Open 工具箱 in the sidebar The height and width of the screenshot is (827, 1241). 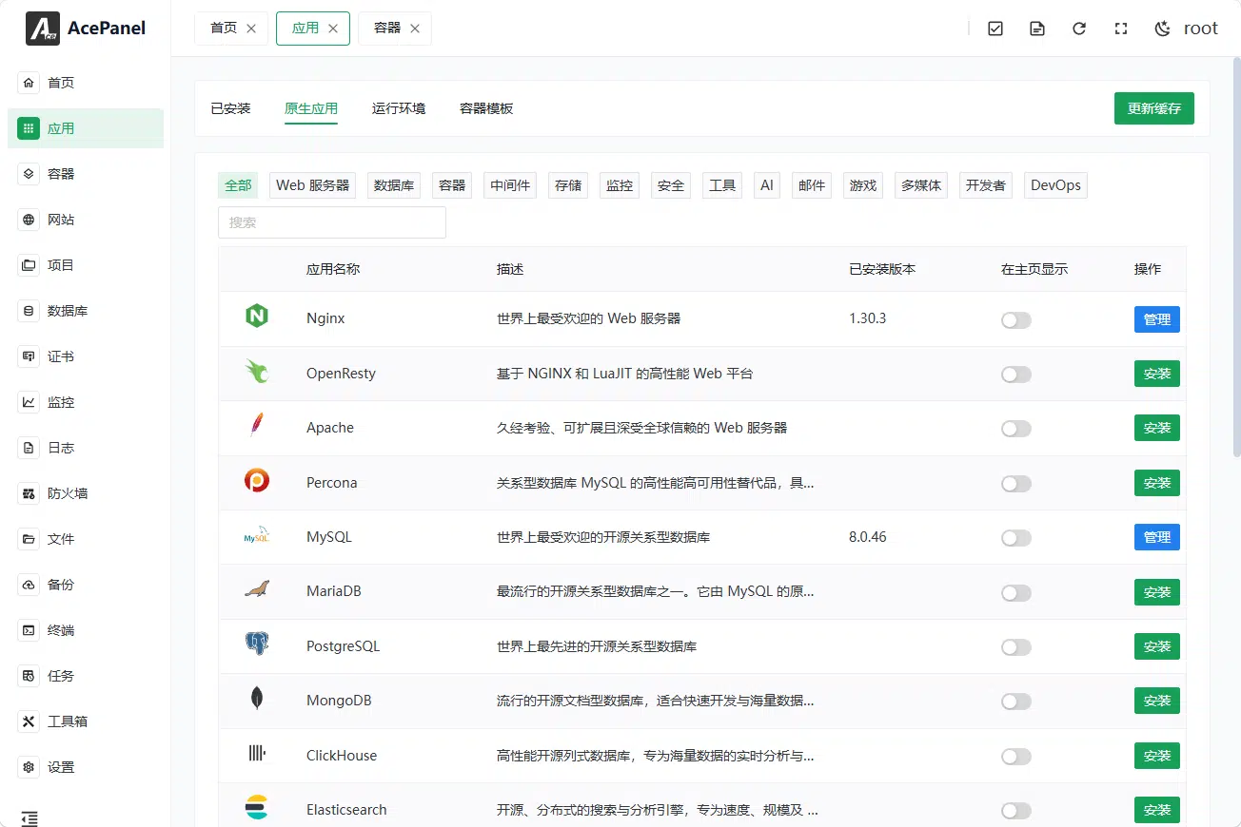coord(86,721)
